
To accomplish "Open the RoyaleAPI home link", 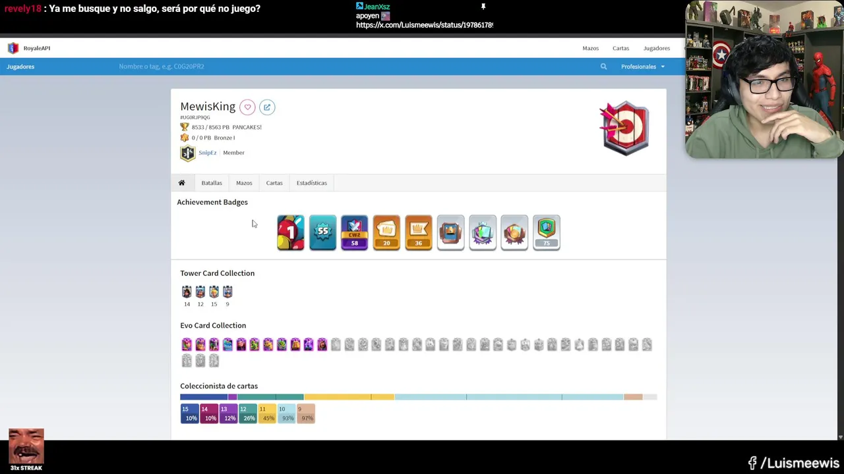I will [37, 48].
